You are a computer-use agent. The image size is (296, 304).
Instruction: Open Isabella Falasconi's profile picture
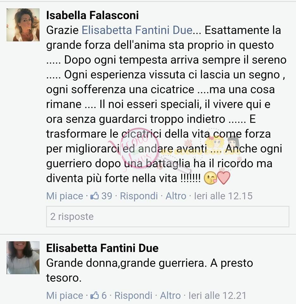point(23,25)
